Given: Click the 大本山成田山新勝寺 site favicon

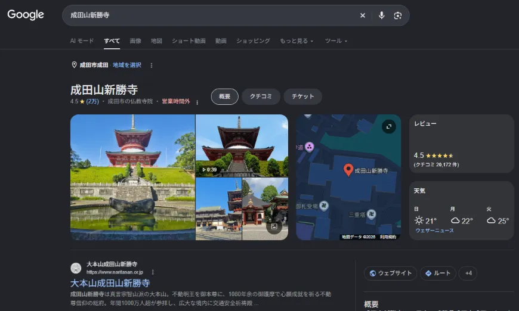Looking at the screenshot, I should coord(76,268).
